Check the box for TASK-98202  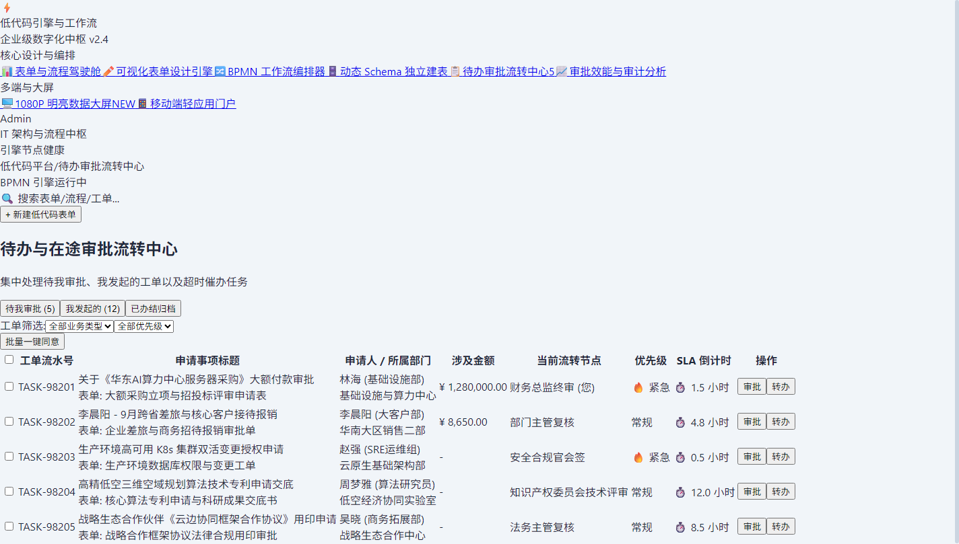pyautogui.click(x=9, y=422)
